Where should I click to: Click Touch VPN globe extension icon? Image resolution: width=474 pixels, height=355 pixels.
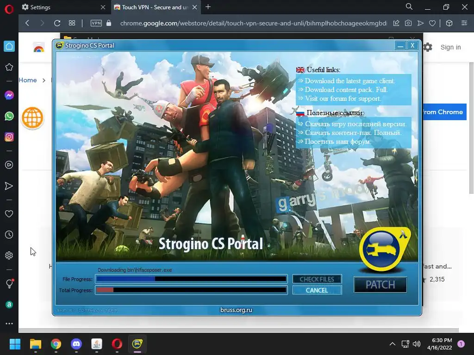[x=32, y=118]
